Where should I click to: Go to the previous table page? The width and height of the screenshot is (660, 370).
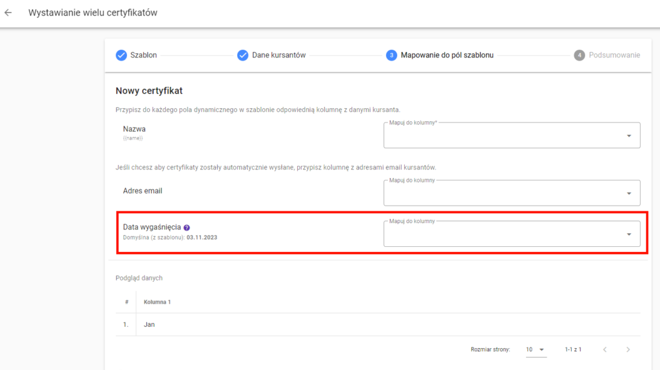point(605,349)
